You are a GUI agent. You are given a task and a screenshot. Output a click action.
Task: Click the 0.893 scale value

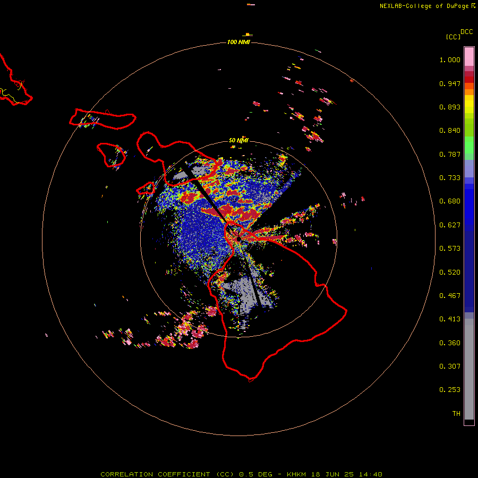[450, 107]
